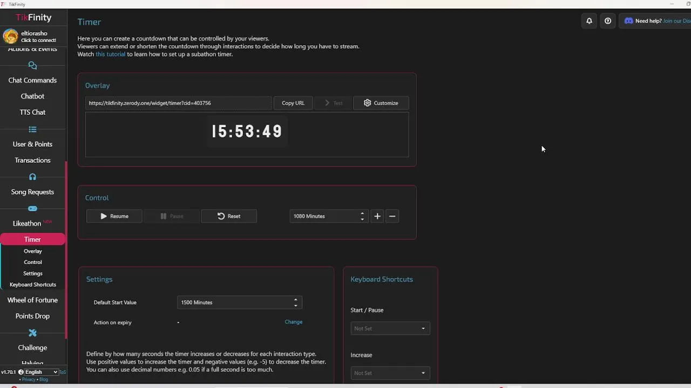Click the TikFinity logo
The width and height of the screenshot is (691, 388).
[x=33, y=17]
